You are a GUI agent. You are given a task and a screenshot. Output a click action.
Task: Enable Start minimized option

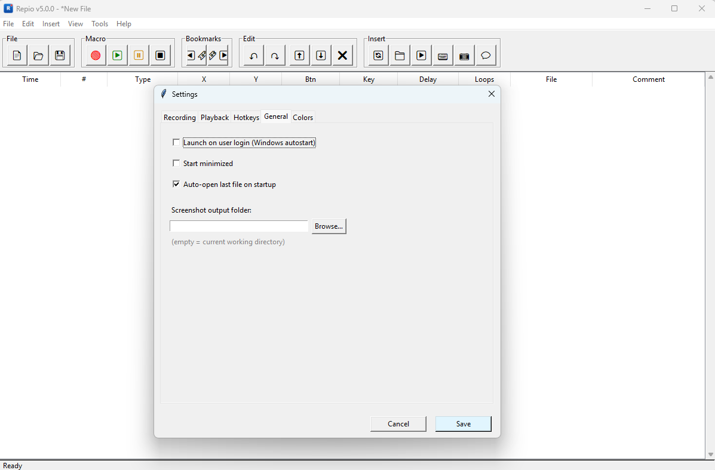[x=176, y=163]
